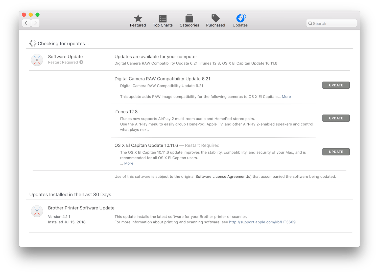
Task: Click the magnifying glass search icon
Action: [x=310, y=23]
